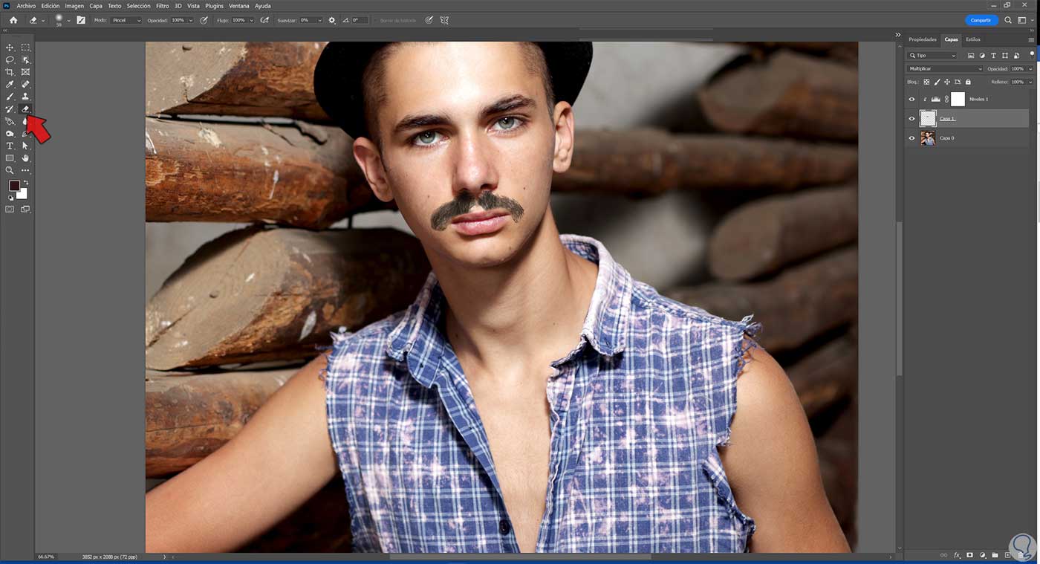Switch to the Estilos tab
This screenshot has width=1040, height=564.
coord(974,39)
